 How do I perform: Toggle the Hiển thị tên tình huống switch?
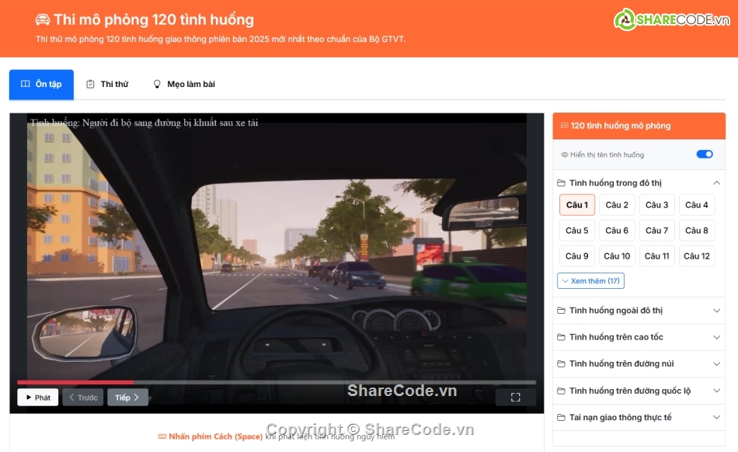click(x=704, y=155)
